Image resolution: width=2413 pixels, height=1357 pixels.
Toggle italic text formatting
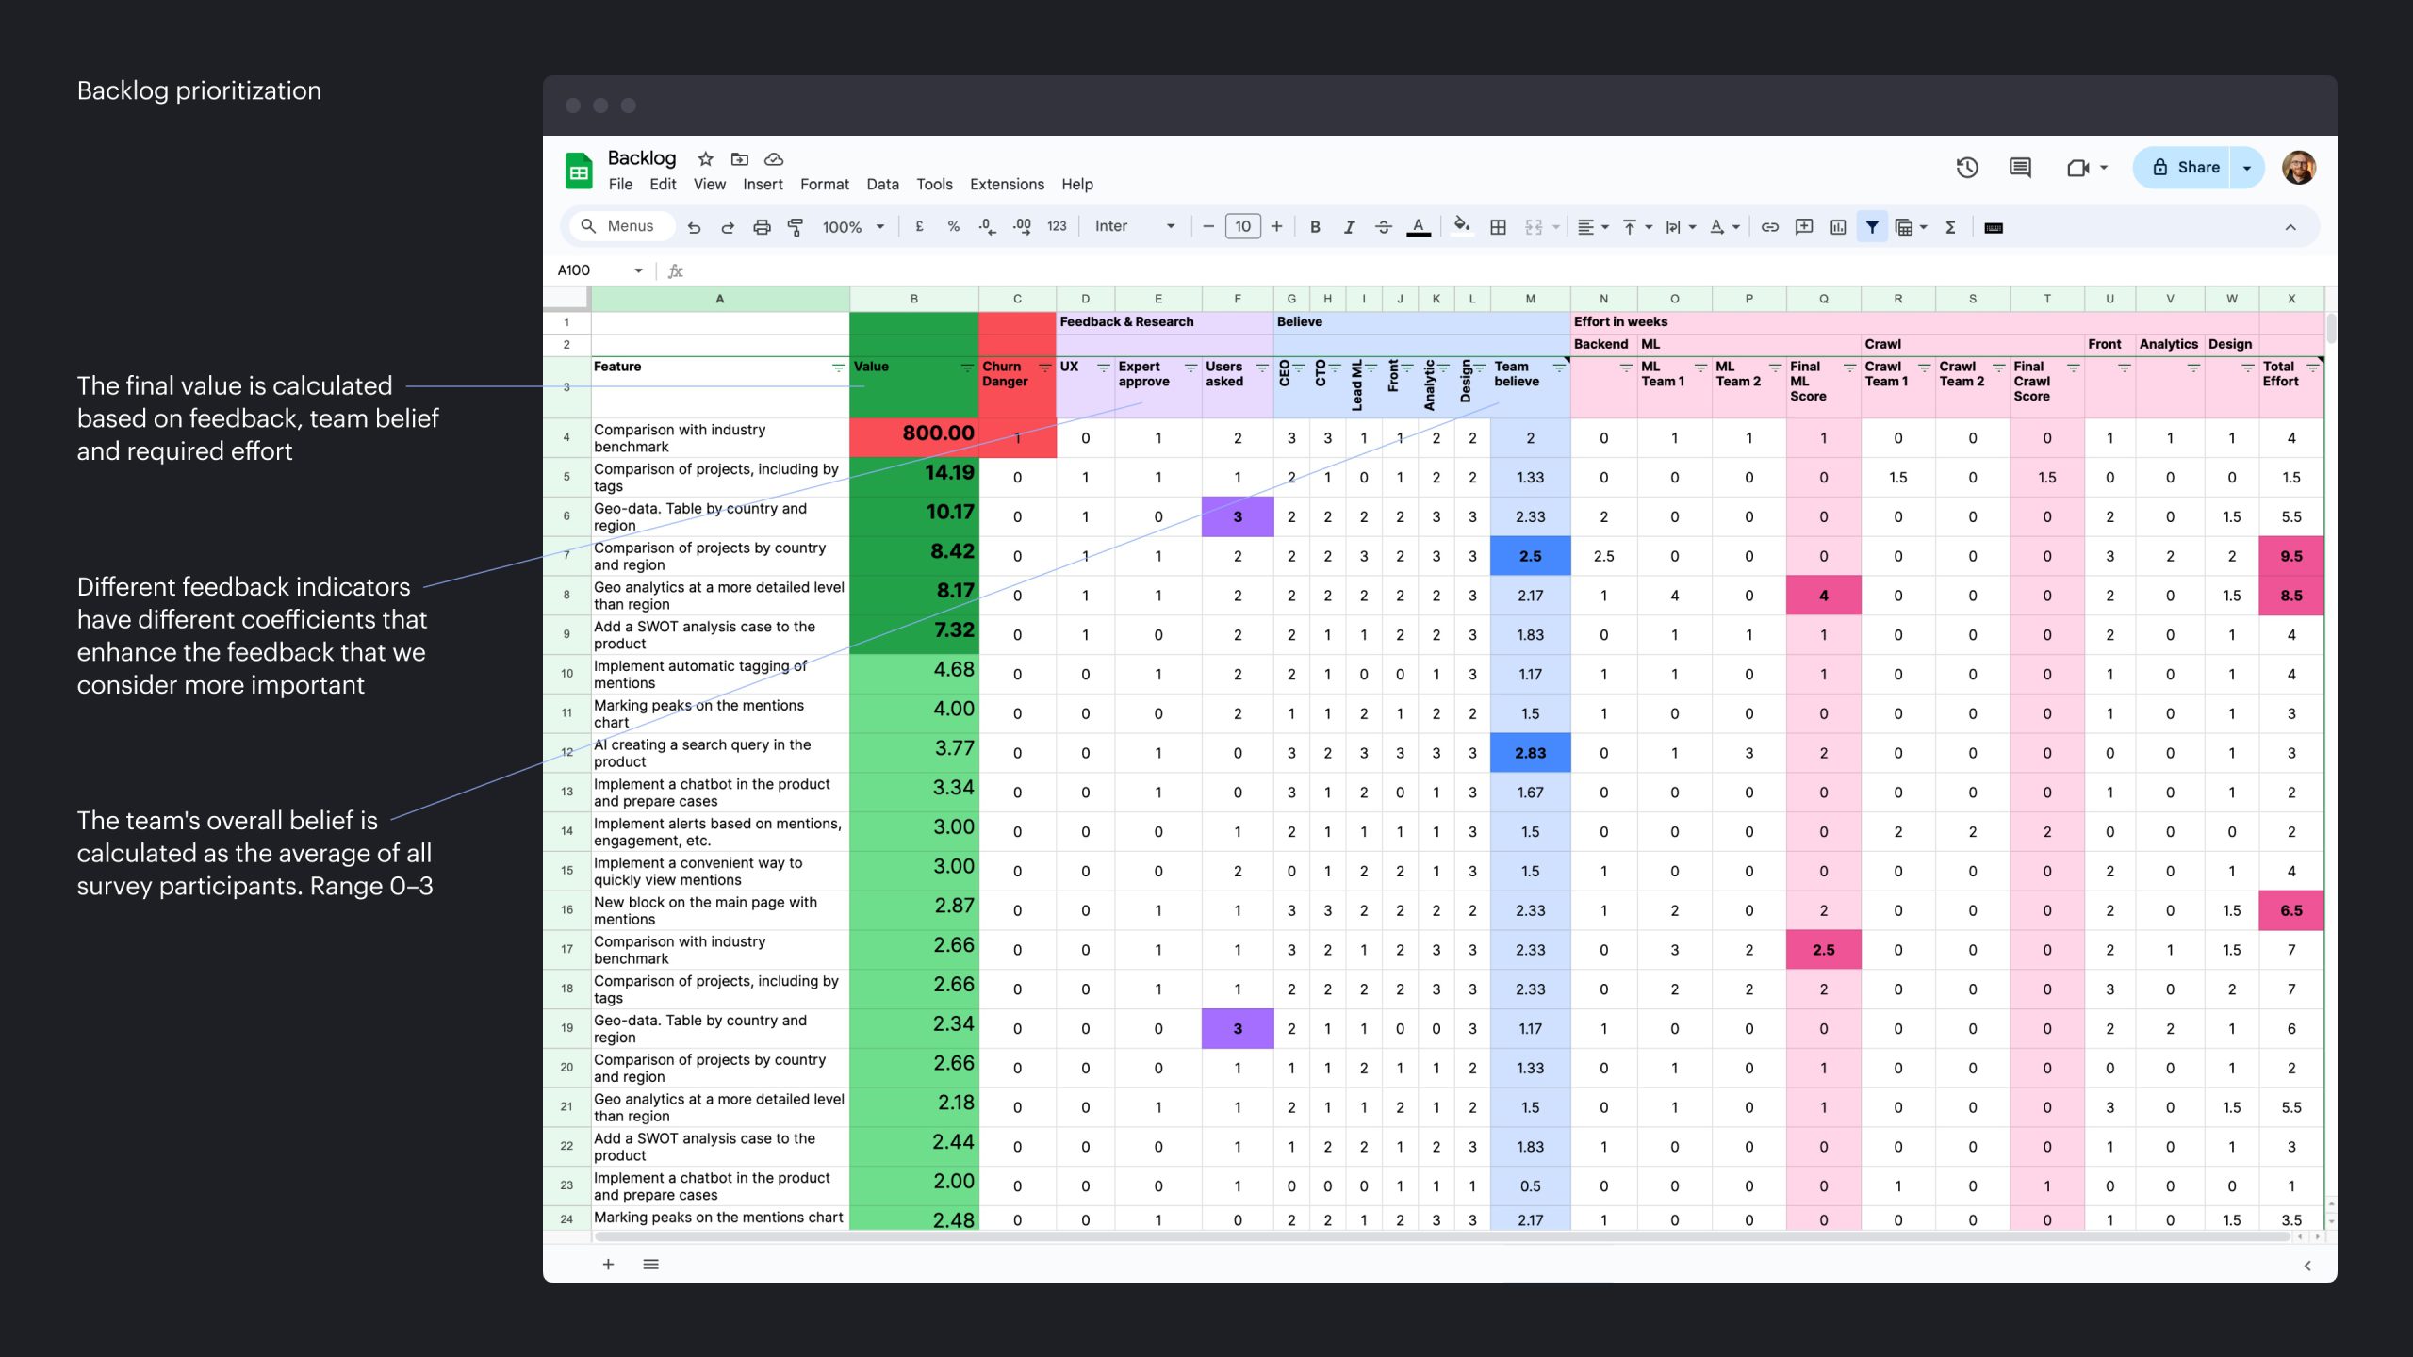tap(1349, 227)
